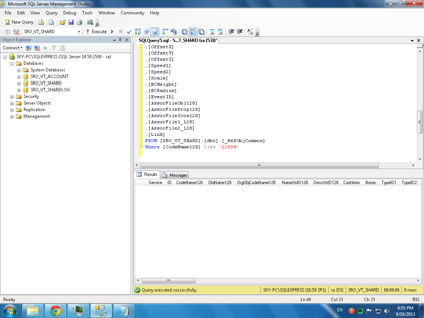Open the Connect dropdown in Object Explorer
The height and width of the screenshot is (318, 424).
click(12, 48)
